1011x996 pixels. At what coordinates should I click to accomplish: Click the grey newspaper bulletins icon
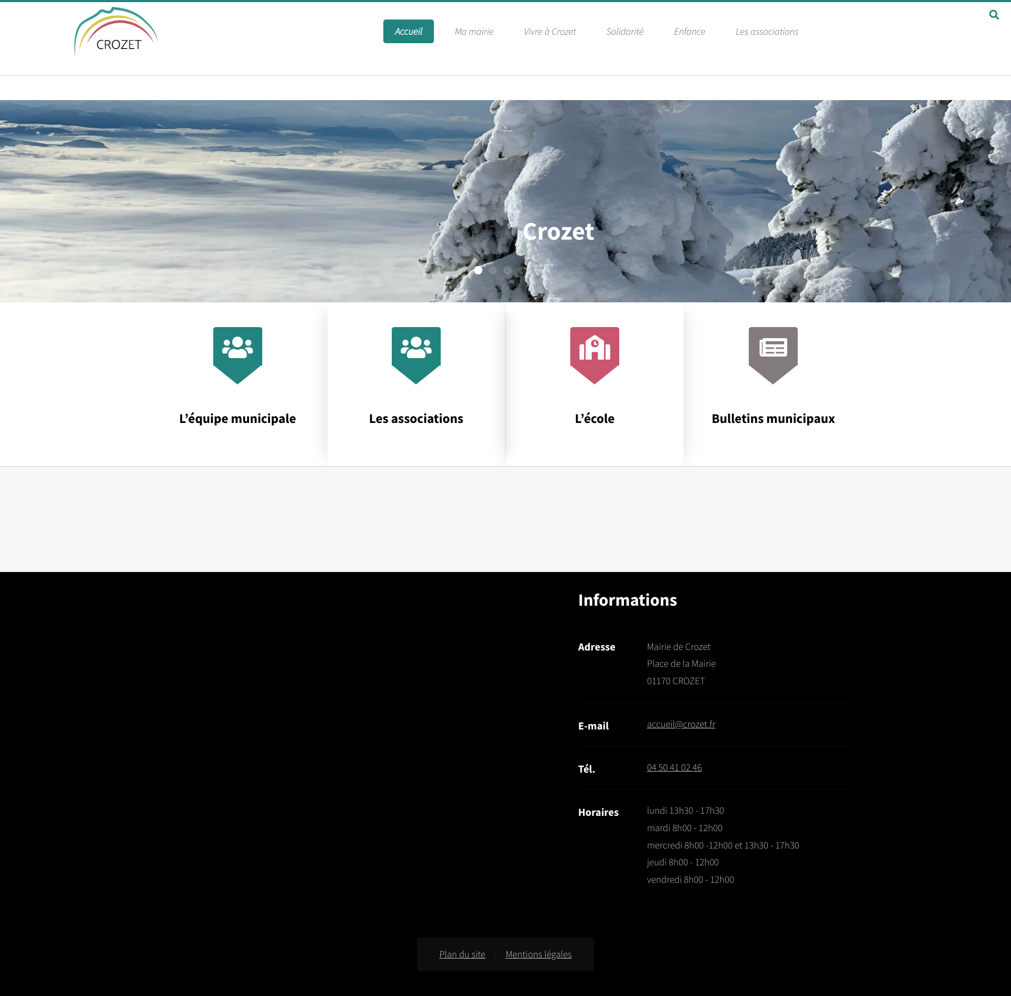(x=773, y=356)
